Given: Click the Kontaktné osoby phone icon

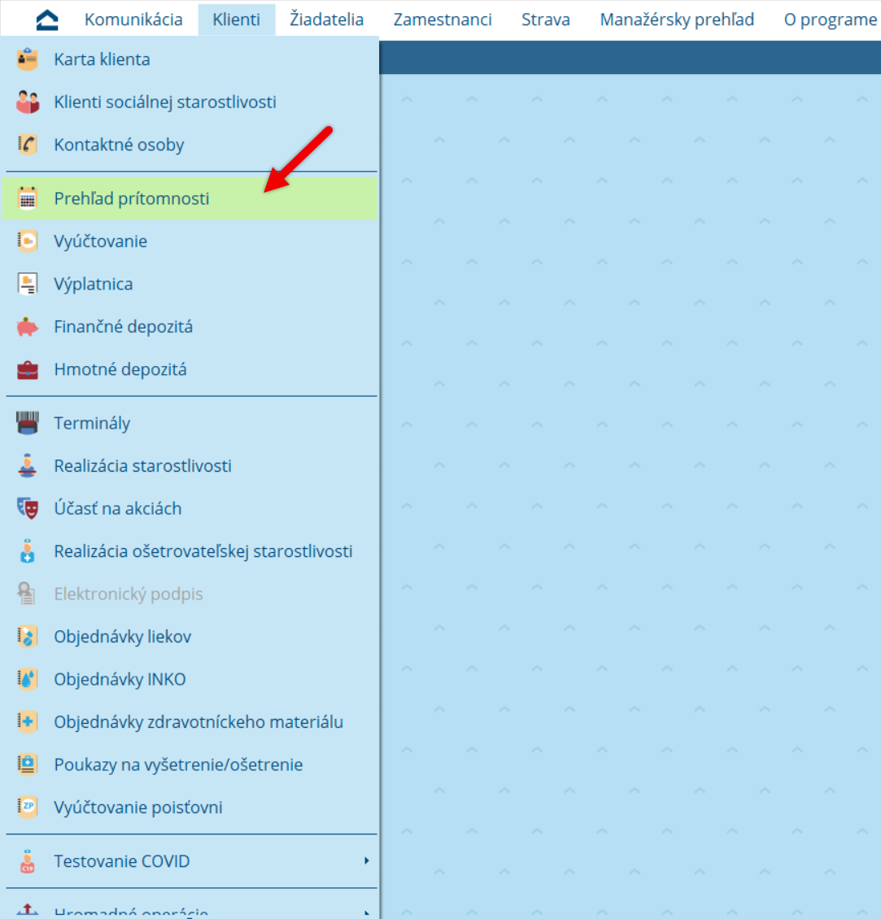Looking at the screenshot, I should tap(28, 145).
